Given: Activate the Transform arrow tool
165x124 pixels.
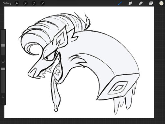Looking at the screenshot, I should pos(43,3).
